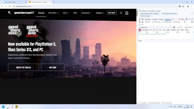Open network conditions wifi icon

click(185, 22)
